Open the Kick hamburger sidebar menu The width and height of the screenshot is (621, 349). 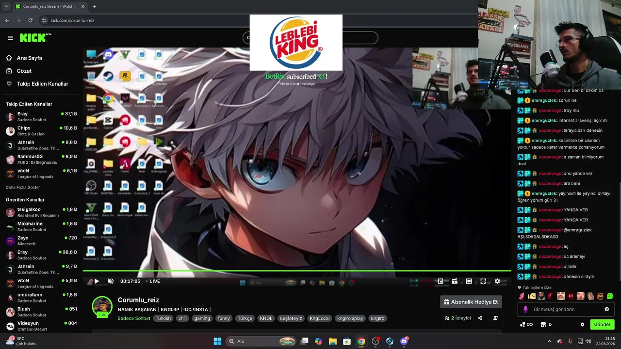(x=10, y=38)
